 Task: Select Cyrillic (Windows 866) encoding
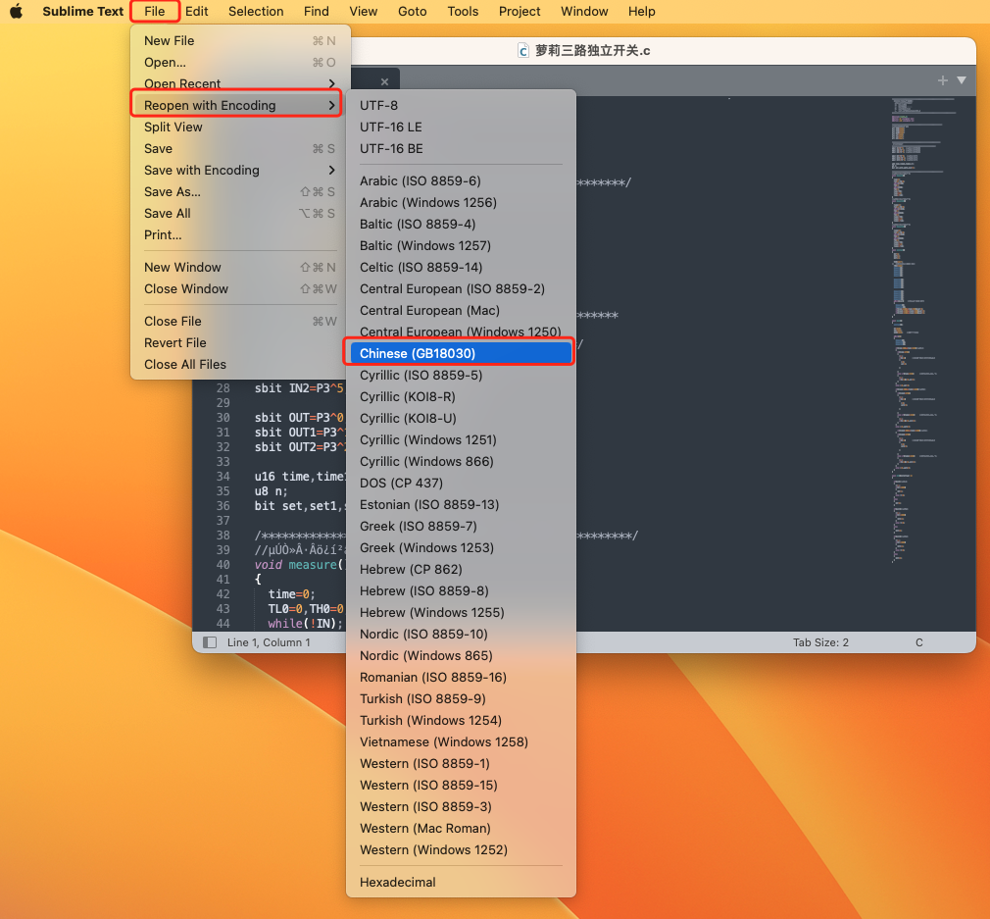(x=461, y=461)
